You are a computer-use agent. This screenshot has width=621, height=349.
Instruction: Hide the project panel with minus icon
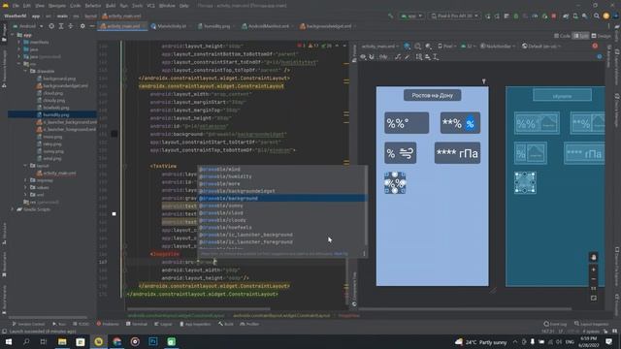pyautogui.click(x=92, y=26)
